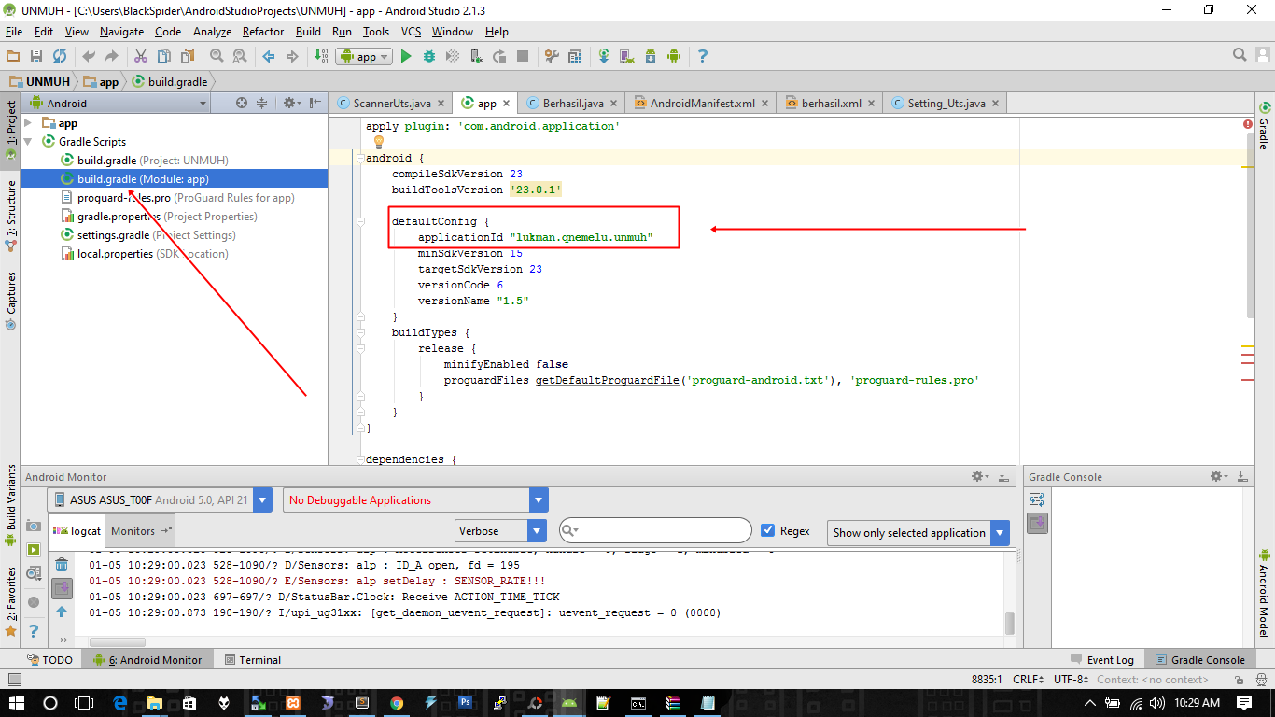1275x717 pixels.
Task: Take screenshot with camera icon in Android Monitor
Action: (34, 527)
